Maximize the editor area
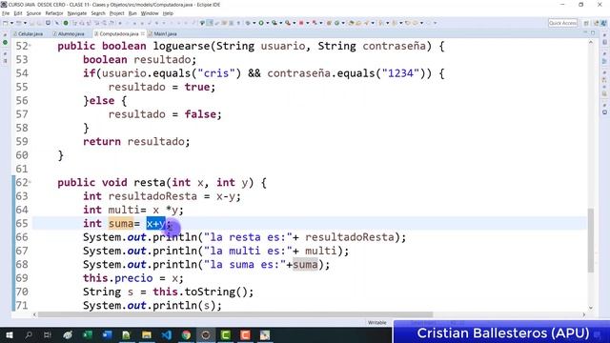Screen dimensions: 610x343 coord(593,32)
